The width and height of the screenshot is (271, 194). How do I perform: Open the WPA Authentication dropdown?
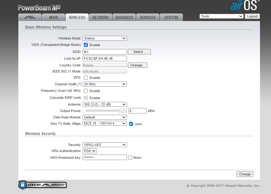(x=90, y=151)
